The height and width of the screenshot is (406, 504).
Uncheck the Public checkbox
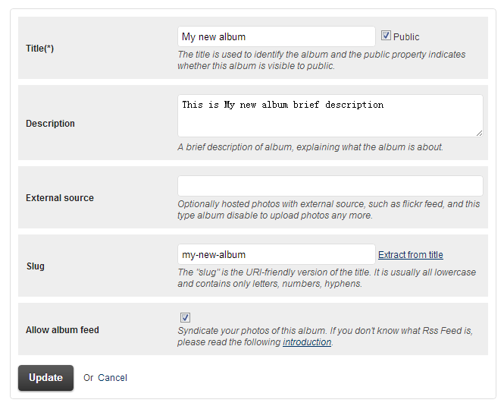coord(386,36)
